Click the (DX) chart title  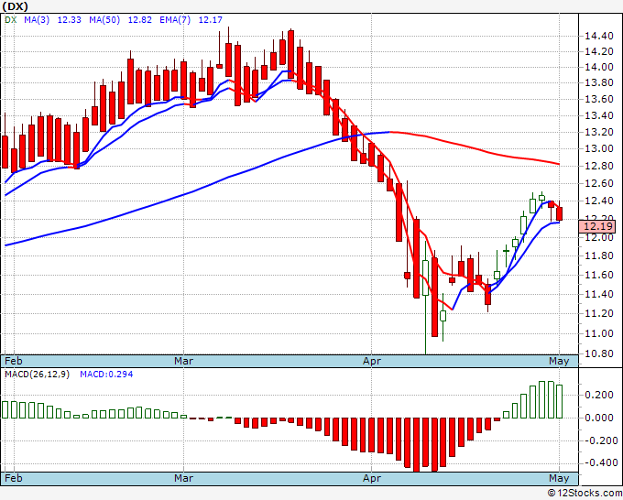tap(16, 6)
